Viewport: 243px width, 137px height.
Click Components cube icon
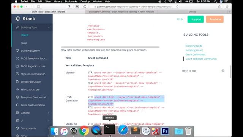[17, 128]
